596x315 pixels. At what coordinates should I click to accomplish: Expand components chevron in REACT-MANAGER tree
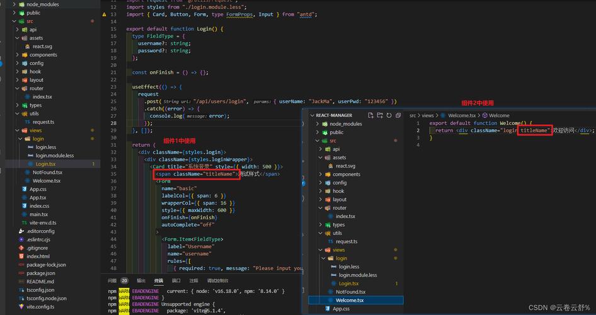321,174
